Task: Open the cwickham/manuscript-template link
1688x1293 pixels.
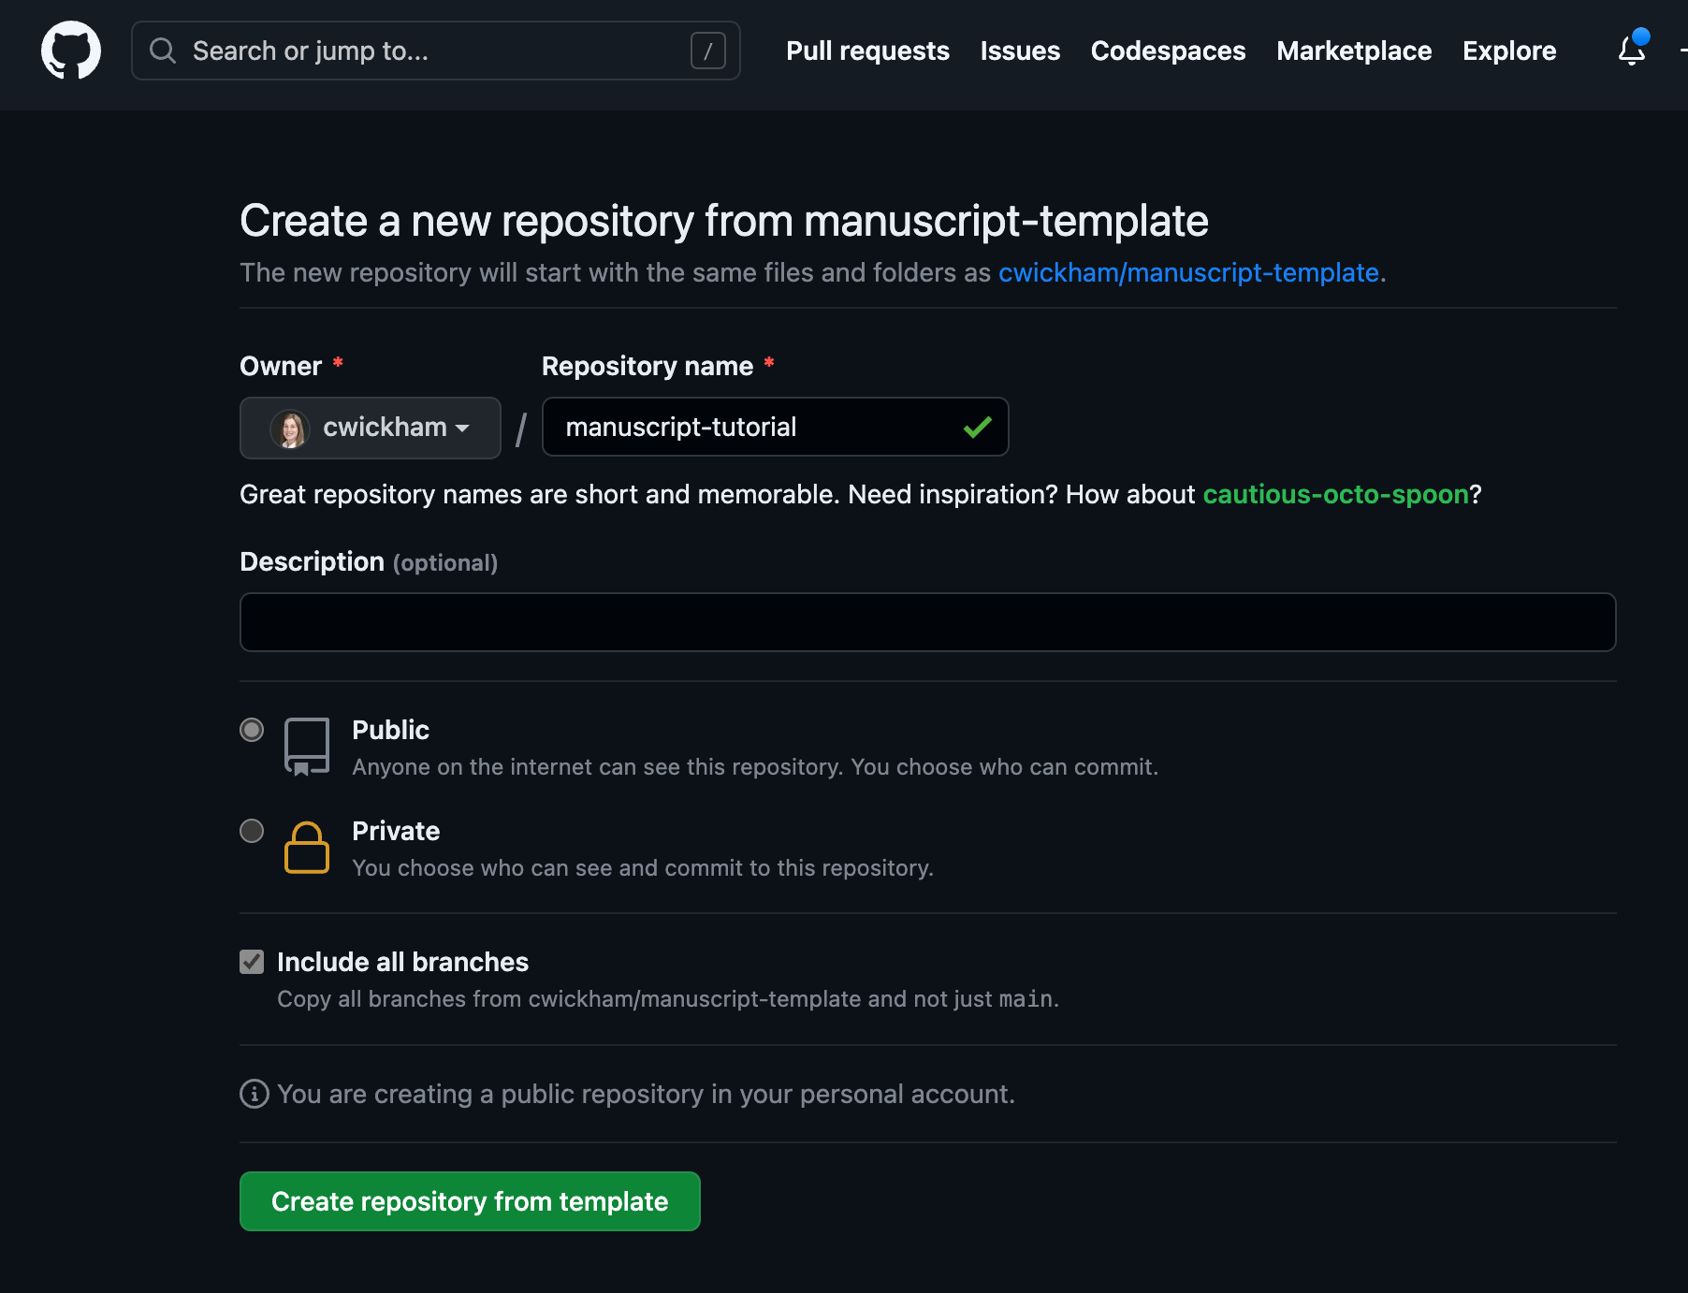Action: (1189, 272)
